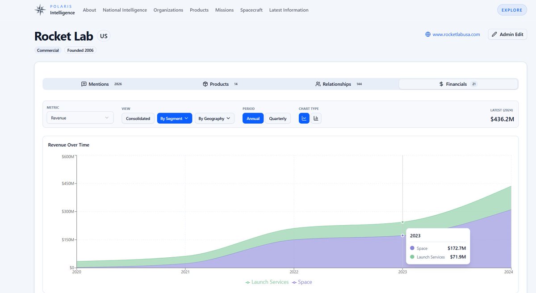Open National Intelligence nav item
This screenshot has height=293, width=536.
(125, 10)
